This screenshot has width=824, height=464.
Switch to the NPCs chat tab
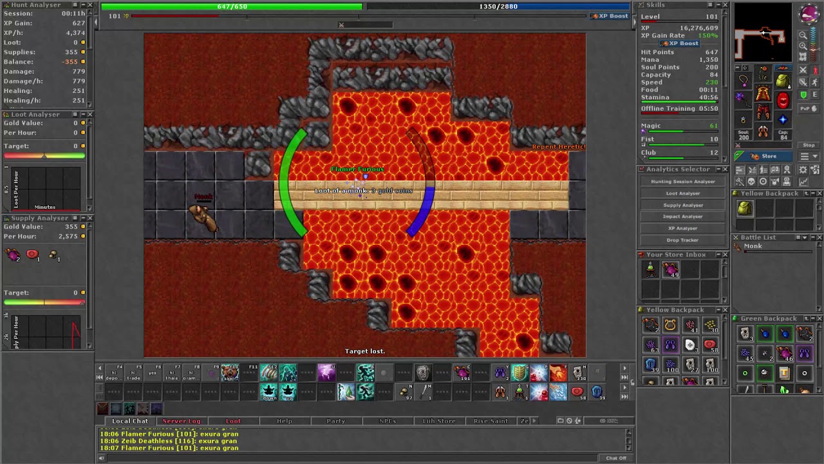click(x=388, y=421)
